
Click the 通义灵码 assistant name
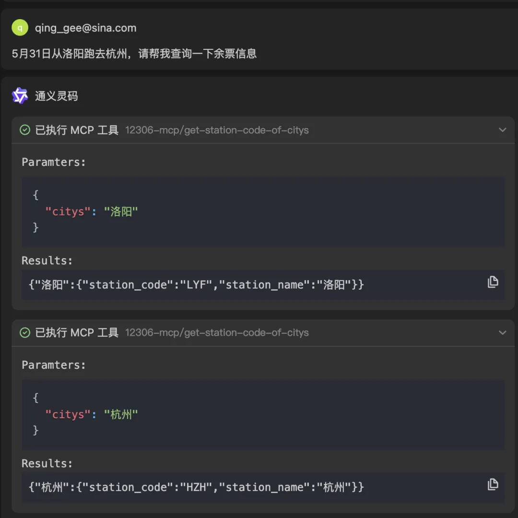pyautogui.click(x=57, y=96)
